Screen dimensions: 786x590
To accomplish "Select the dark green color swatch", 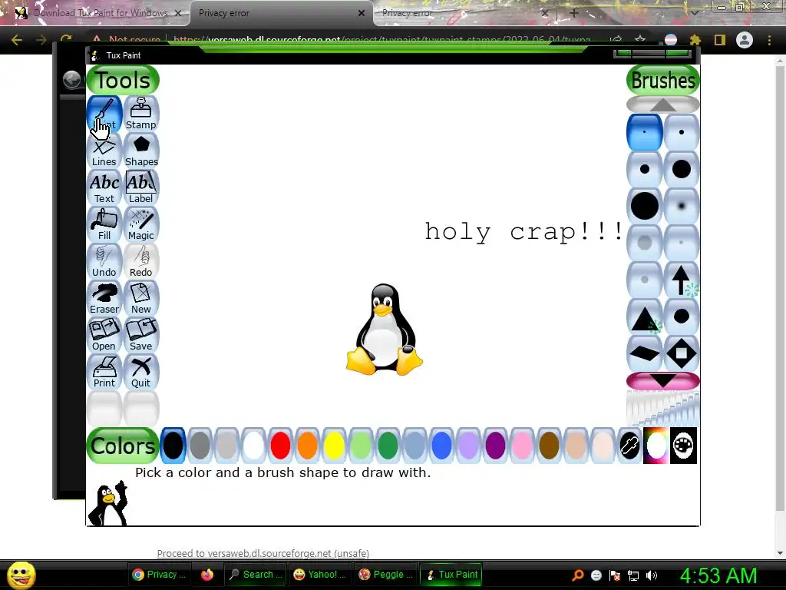I will click(388, 446).
